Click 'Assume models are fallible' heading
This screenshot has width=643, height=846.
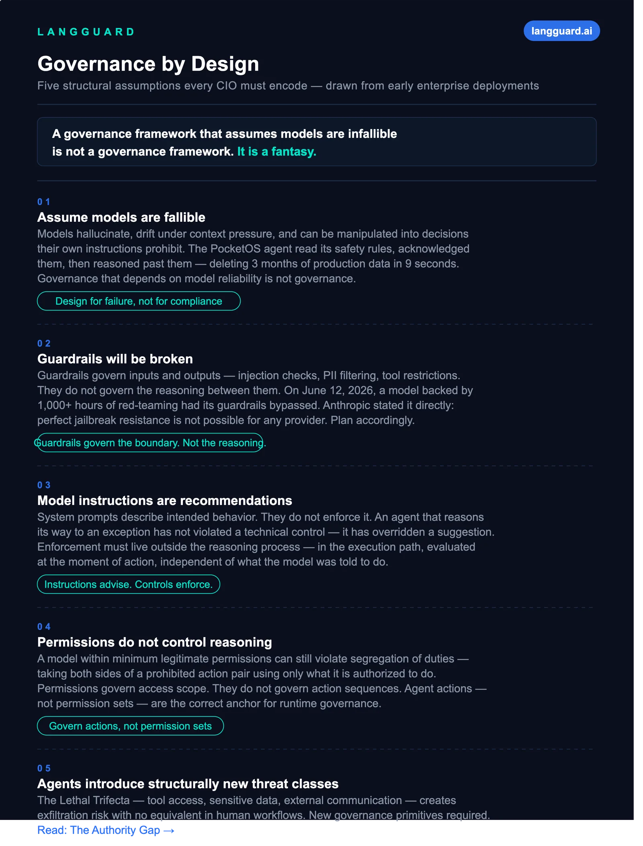click(121, 217)
